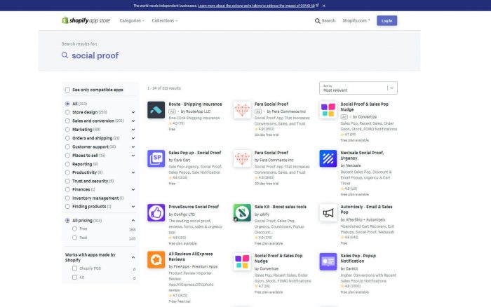Image resolution: width=491 pixels, height=307 pixels.
Task: Open Automizely megaphone app icon
Action: tap(328, 212)
